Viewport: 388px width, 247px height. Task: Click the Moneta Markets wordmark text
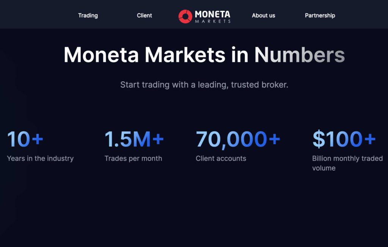pyautogui.click(x=213, y=15)
